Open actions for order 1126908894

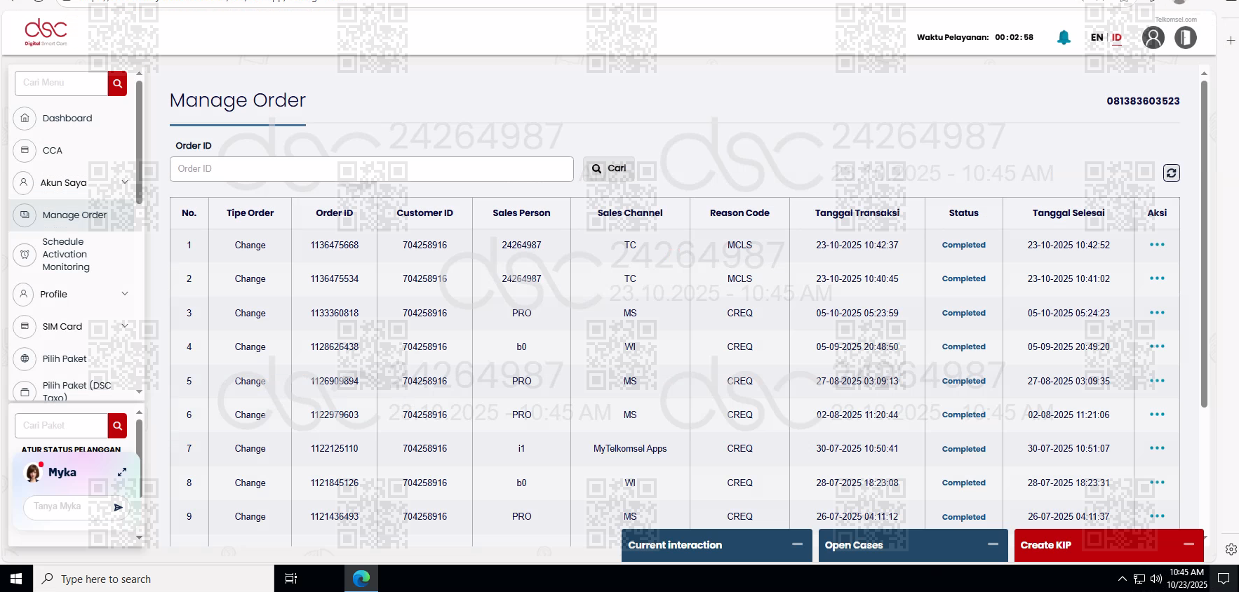[x=1157, y=381]
